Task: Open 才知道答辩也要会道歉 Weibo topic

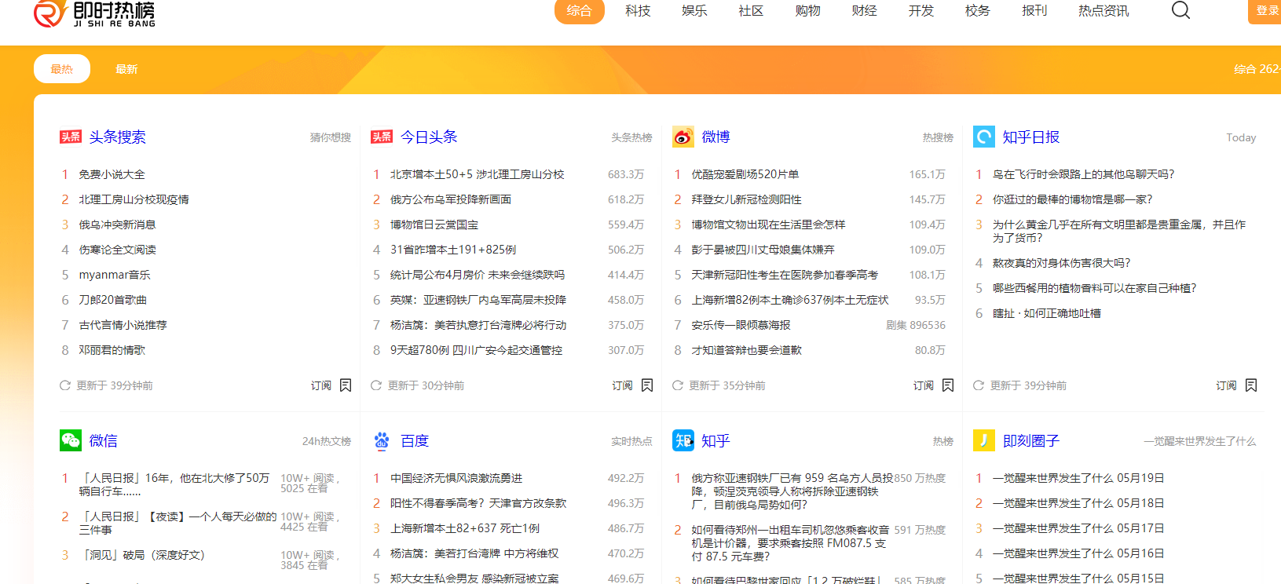Action: point(747,350)
